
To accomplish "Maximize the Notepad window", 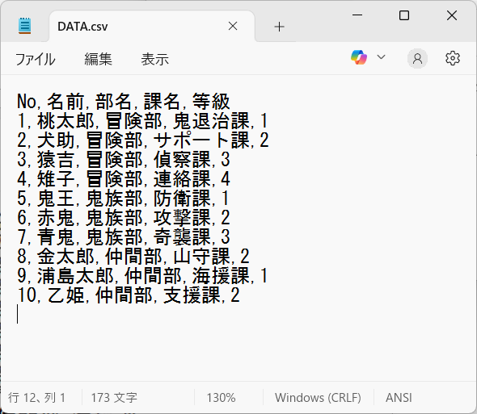I will pyautogui.click(x=404, y=15).
